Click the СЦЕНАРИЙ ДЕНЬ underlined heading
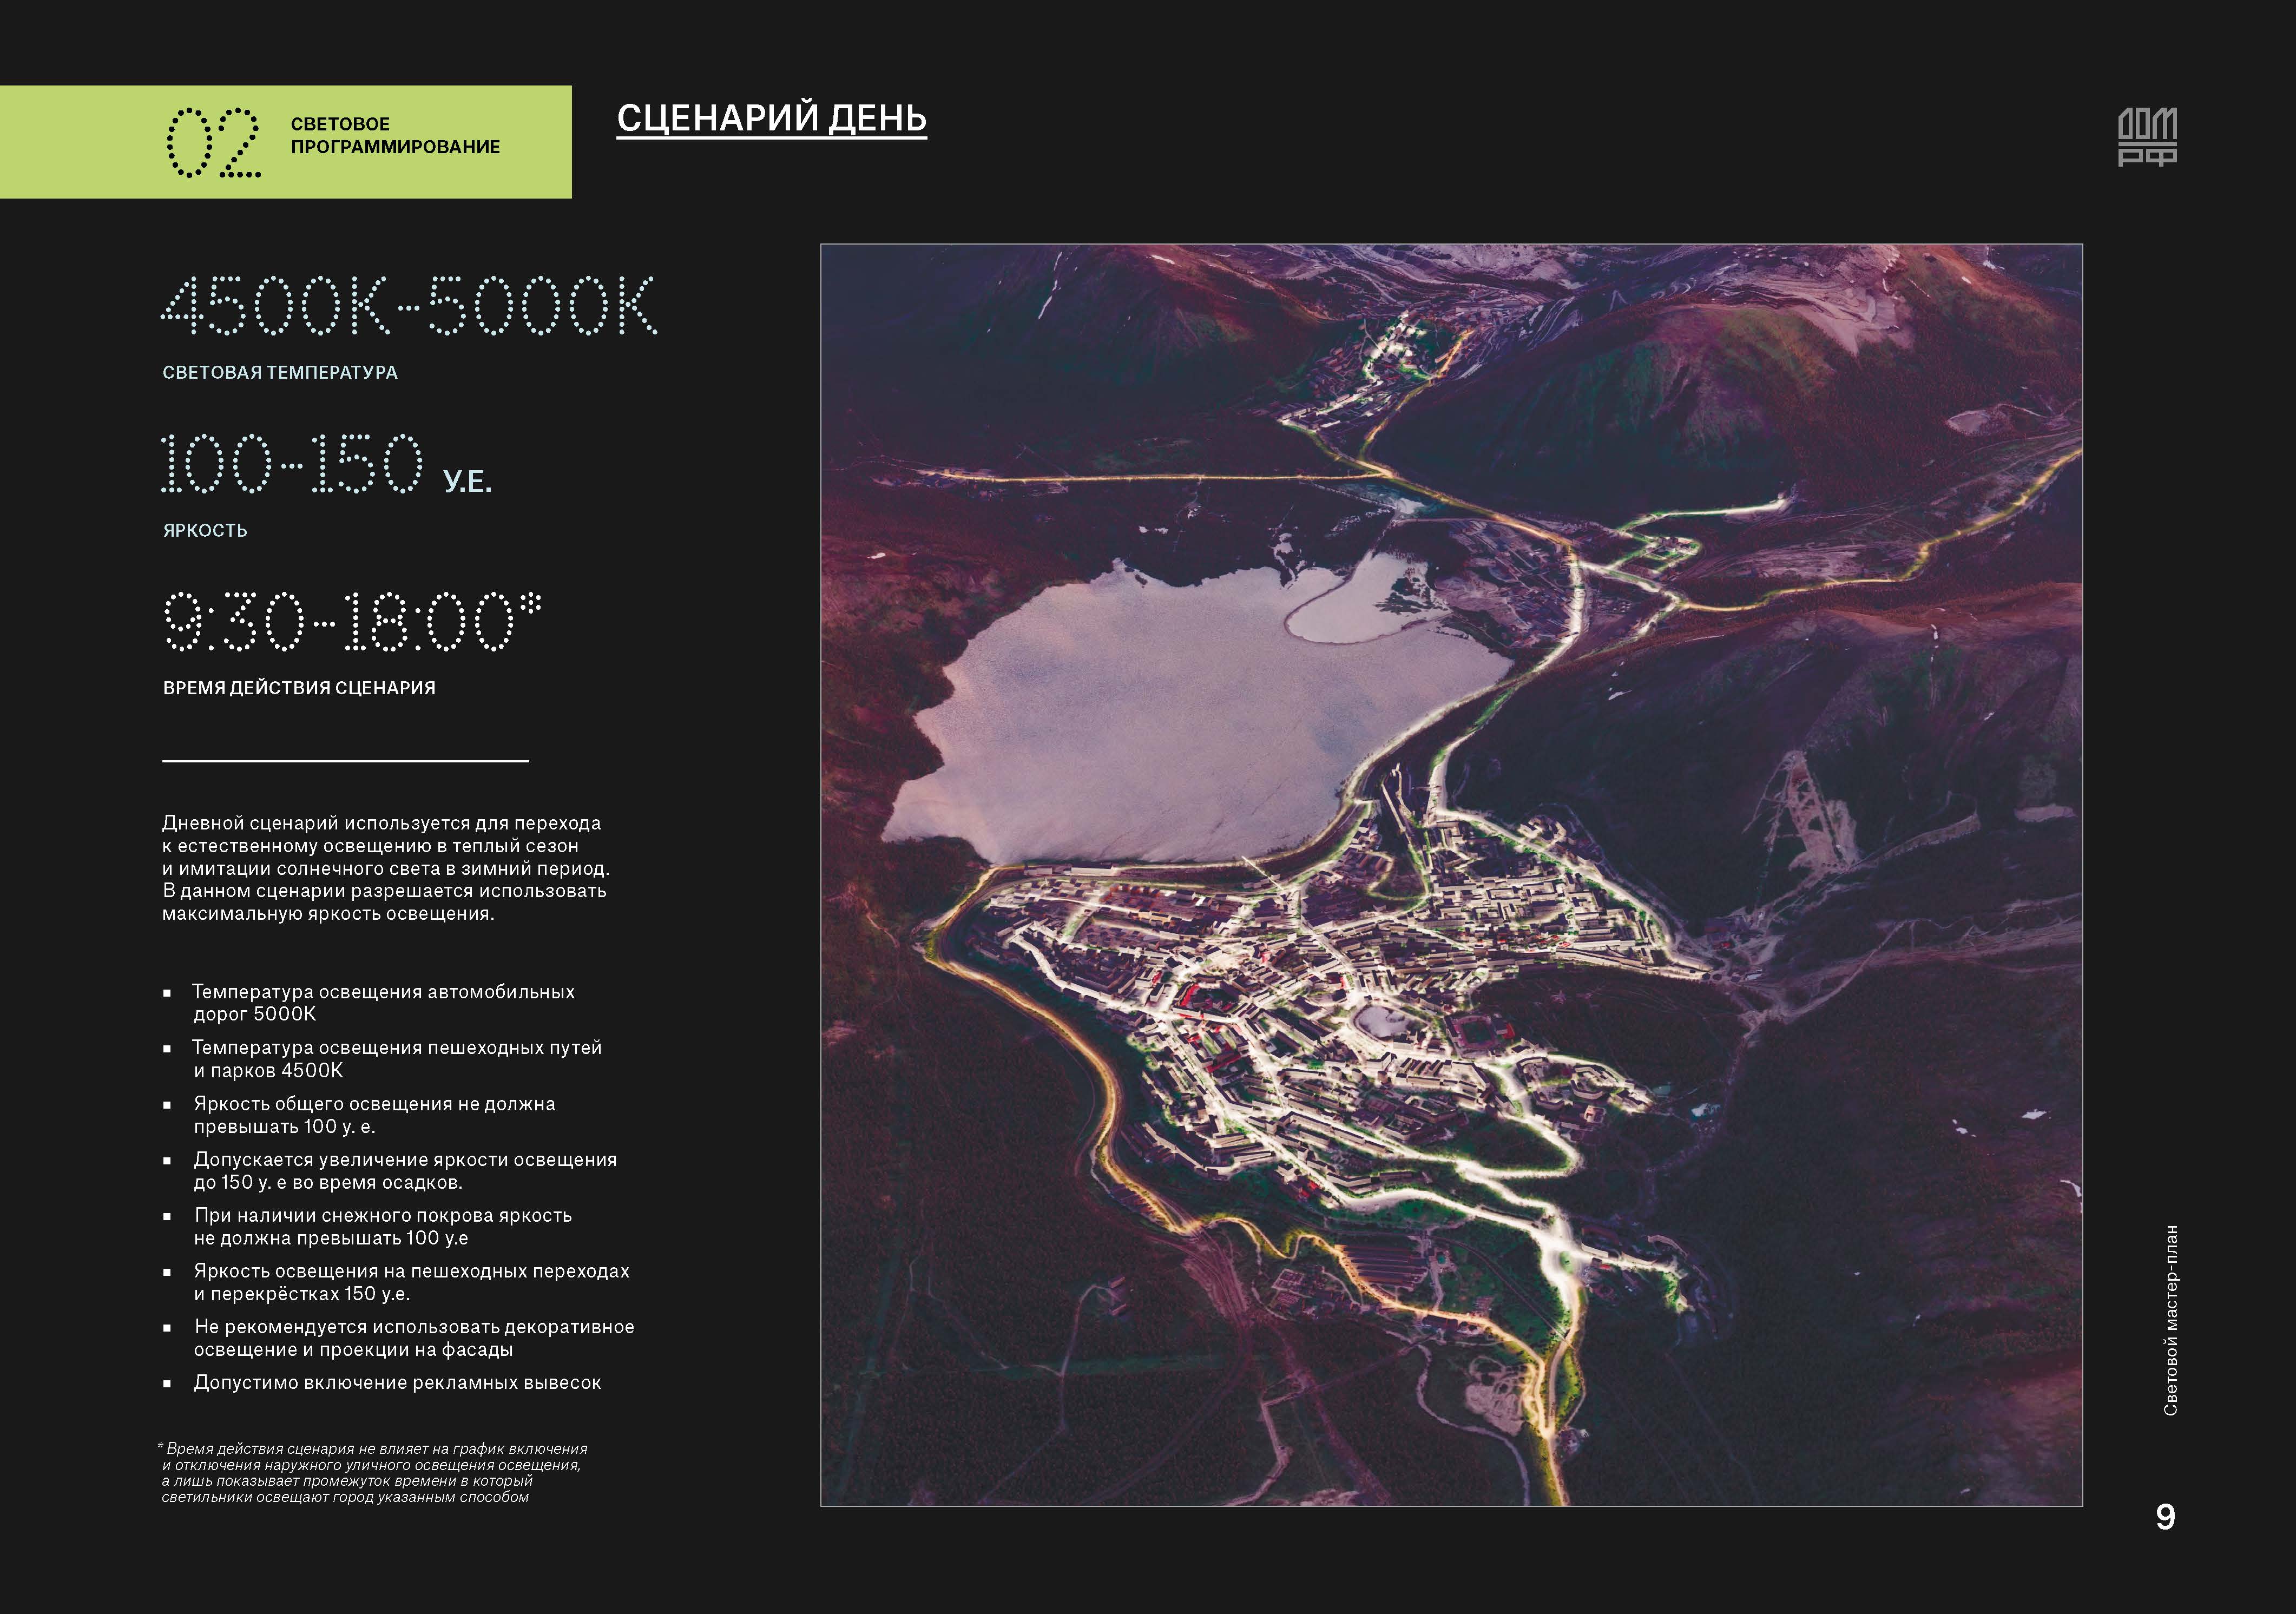This screenshot has height=1614, width=2296. coord(771,118)
